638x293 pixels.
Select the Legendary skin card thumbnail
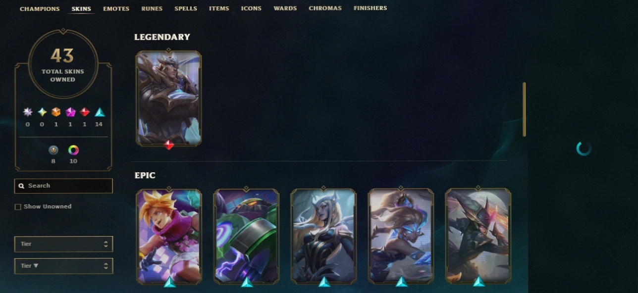169,98
